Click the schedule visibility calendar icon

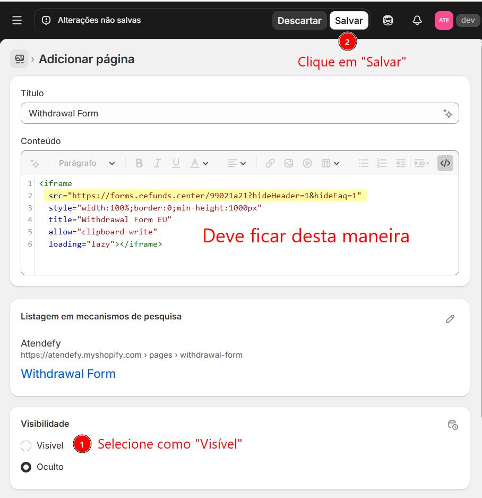[452, 425]
